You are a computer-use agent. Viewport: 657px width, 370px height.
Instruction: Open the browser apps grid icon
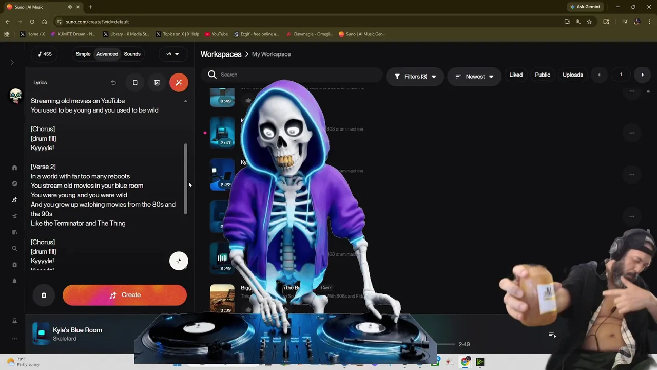tap(7, 34)
